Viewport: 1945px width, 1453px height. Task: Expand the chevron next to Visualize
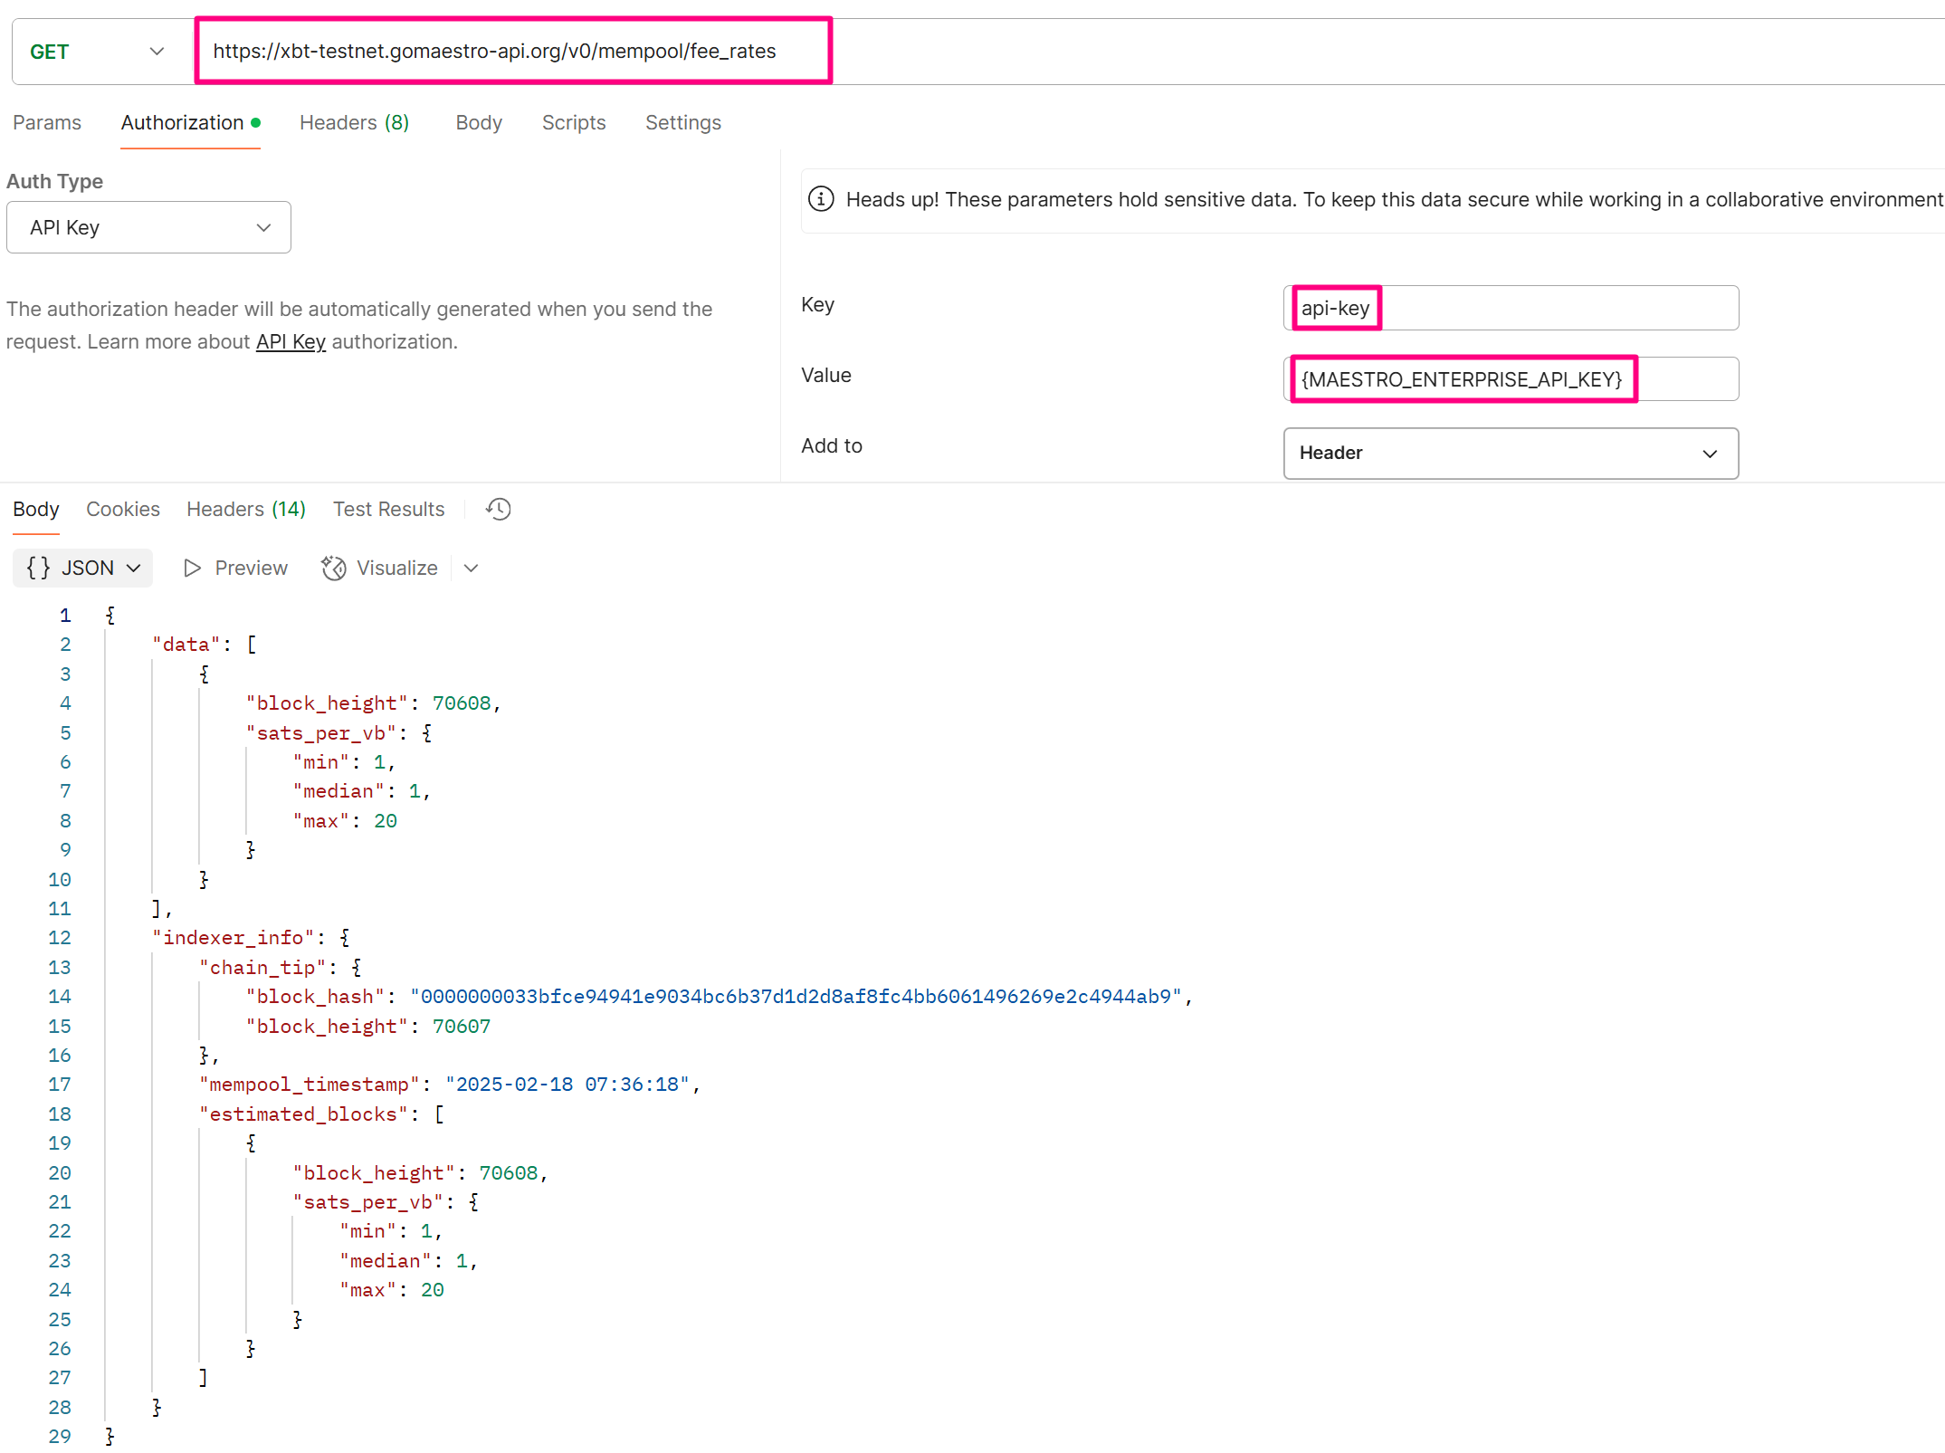(471, 568)
